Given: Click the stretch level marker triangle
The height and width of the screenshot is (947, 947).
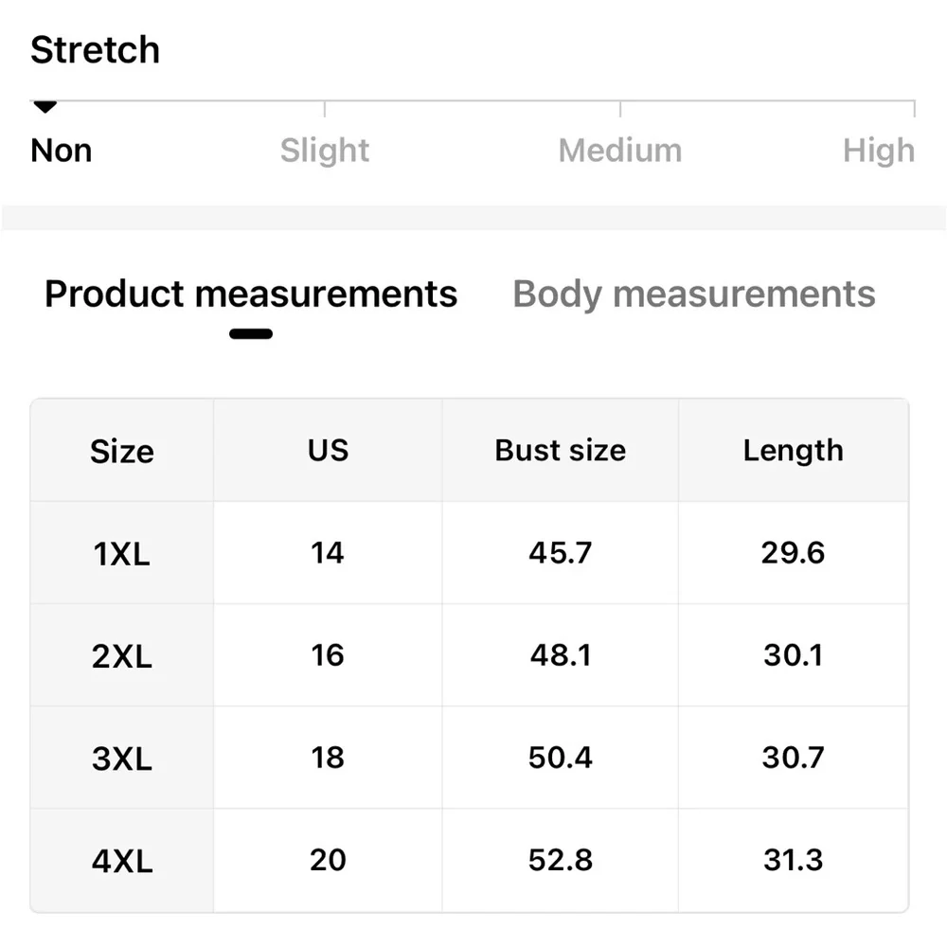Looking at the screenshot, I should [45, 107].
